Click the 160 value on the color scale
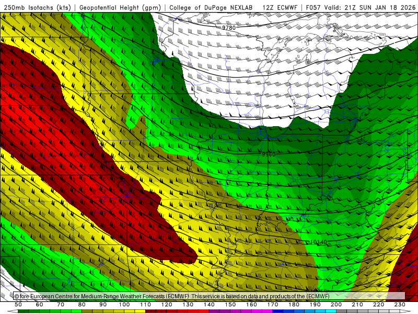The height and width of the screenshot is (314, 418). 251,305
